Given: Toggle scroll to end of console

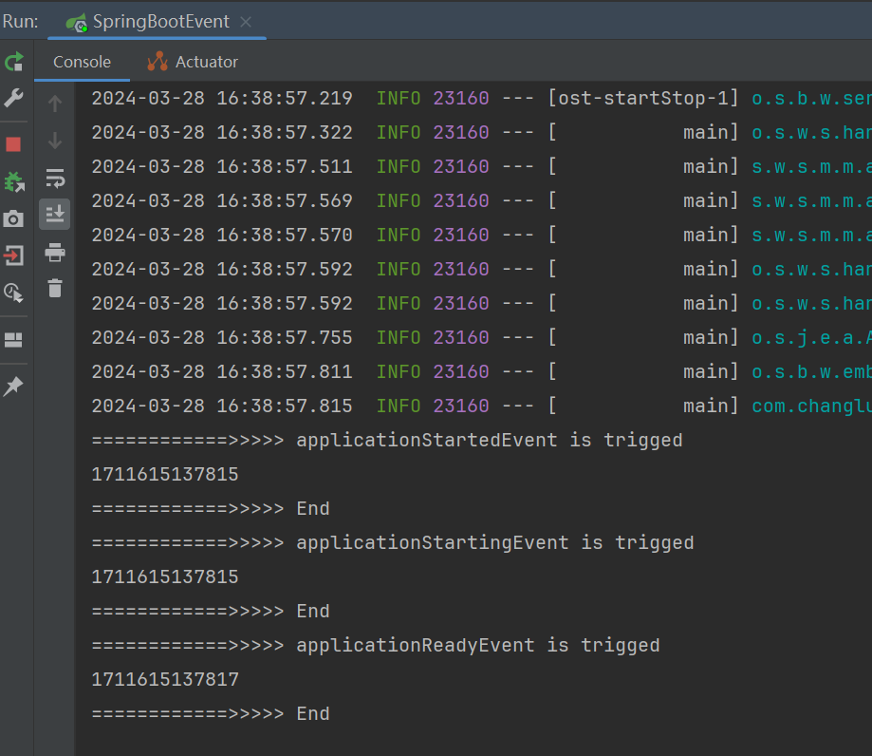Looking at the screenshot, I should [54, 215].
